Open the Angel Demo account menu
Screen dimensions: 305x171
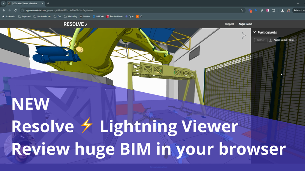click(x=245, y=24)
